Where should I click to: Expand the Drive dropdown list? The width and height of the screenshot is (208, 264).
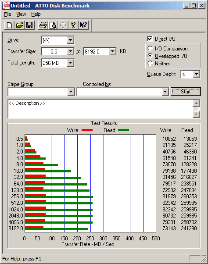[70, 40]
